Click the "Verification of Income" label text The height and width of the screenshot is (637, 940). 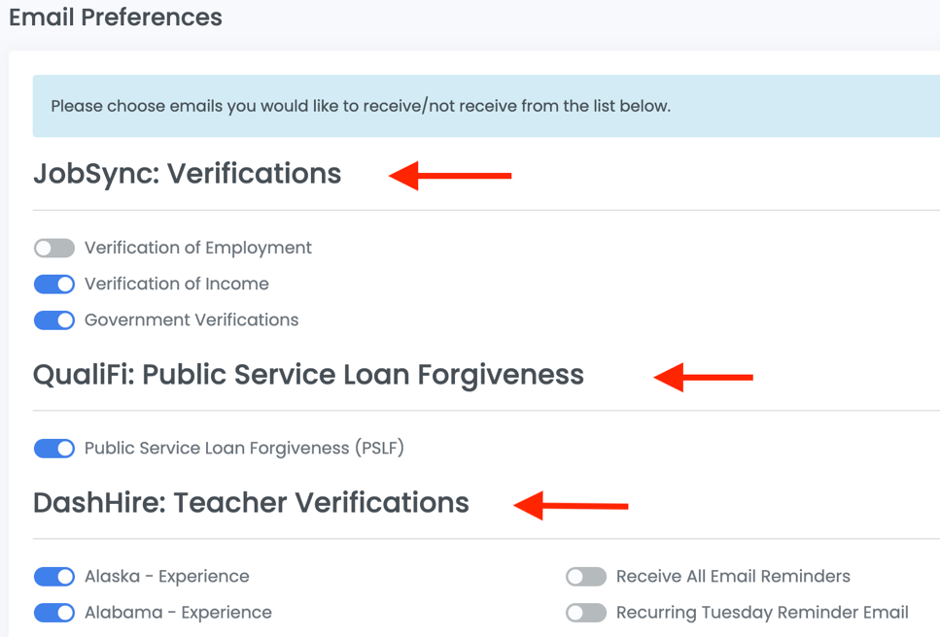pyautogui.click(x=177, y=284)
